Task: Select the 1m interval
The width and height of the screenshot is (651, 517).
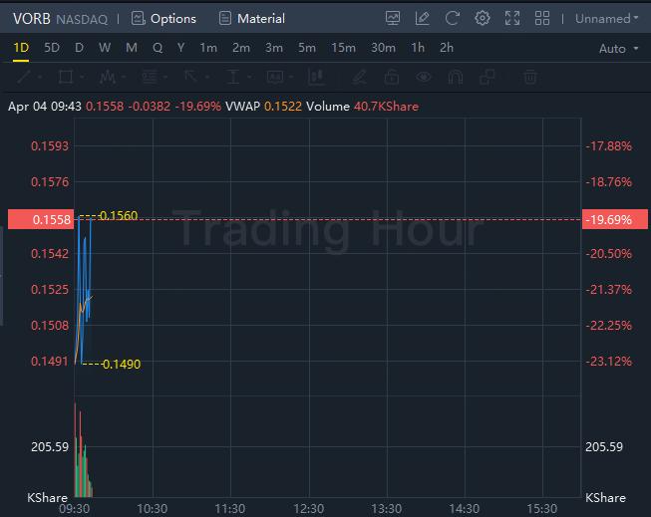Action: pyautogui.click(x=208, y=48)
